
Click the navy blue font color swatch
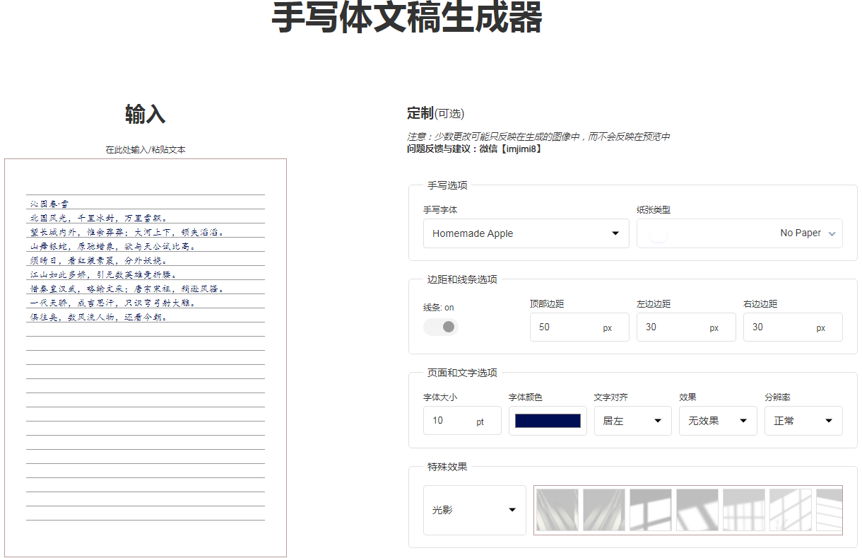548,420
